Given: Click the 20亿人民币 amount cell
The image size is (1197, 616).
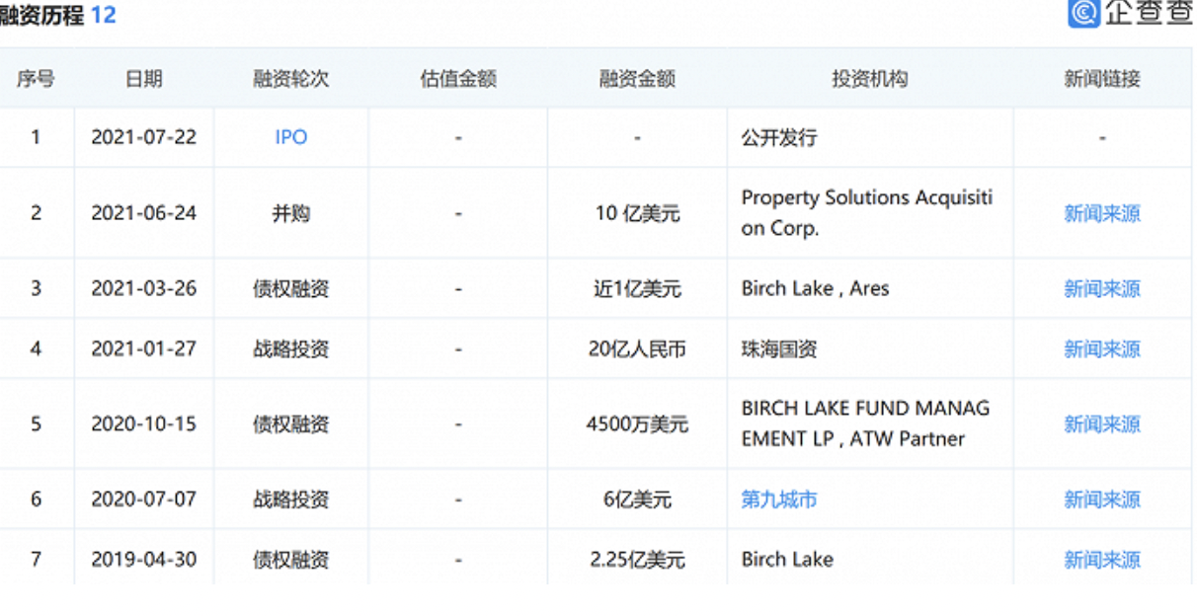Looking at the screenshot, I should [x=637, y=348].
